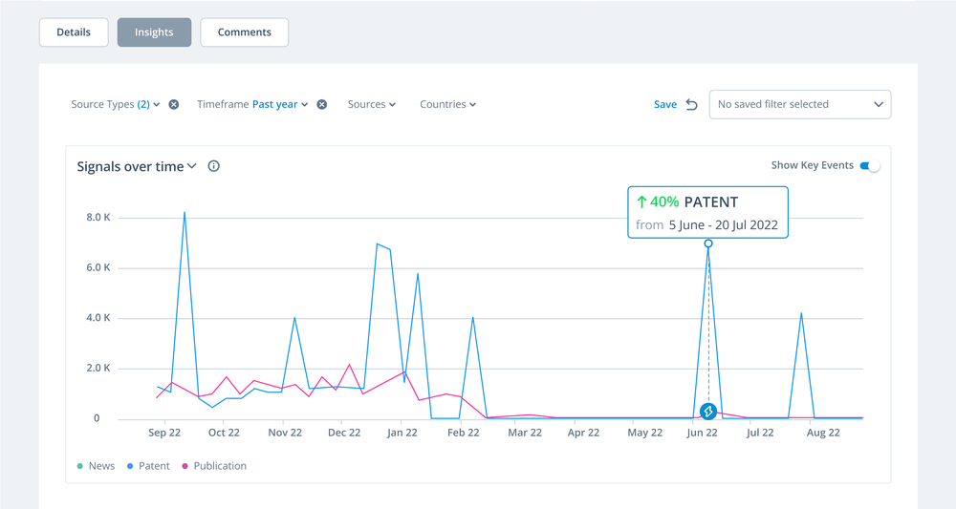
Task: Click the 40% PATENT tooltip box
Action: 707,213
